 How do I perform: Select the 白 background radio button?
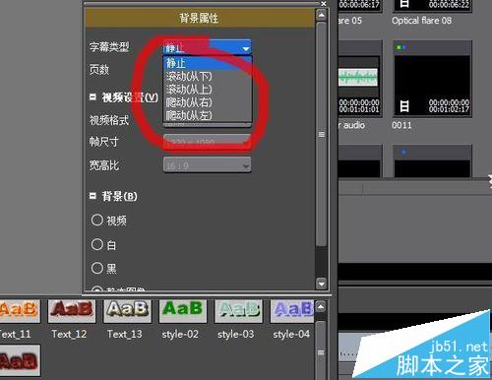pyautogui.click(x=97, y=244)
